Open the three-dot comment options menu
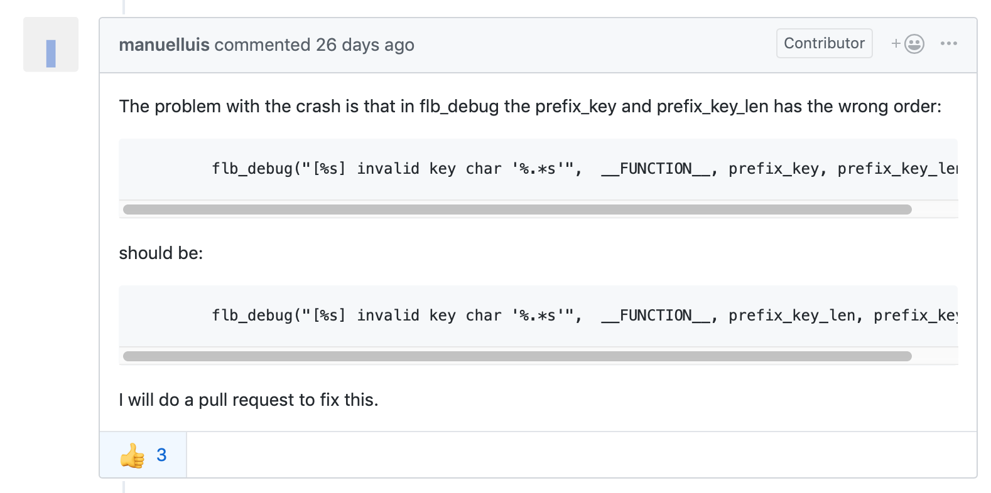The height and width of the screenshot is (493, 991). 948,43
